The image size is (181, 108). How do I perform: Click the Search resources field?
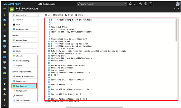click(x=102, y=4)
